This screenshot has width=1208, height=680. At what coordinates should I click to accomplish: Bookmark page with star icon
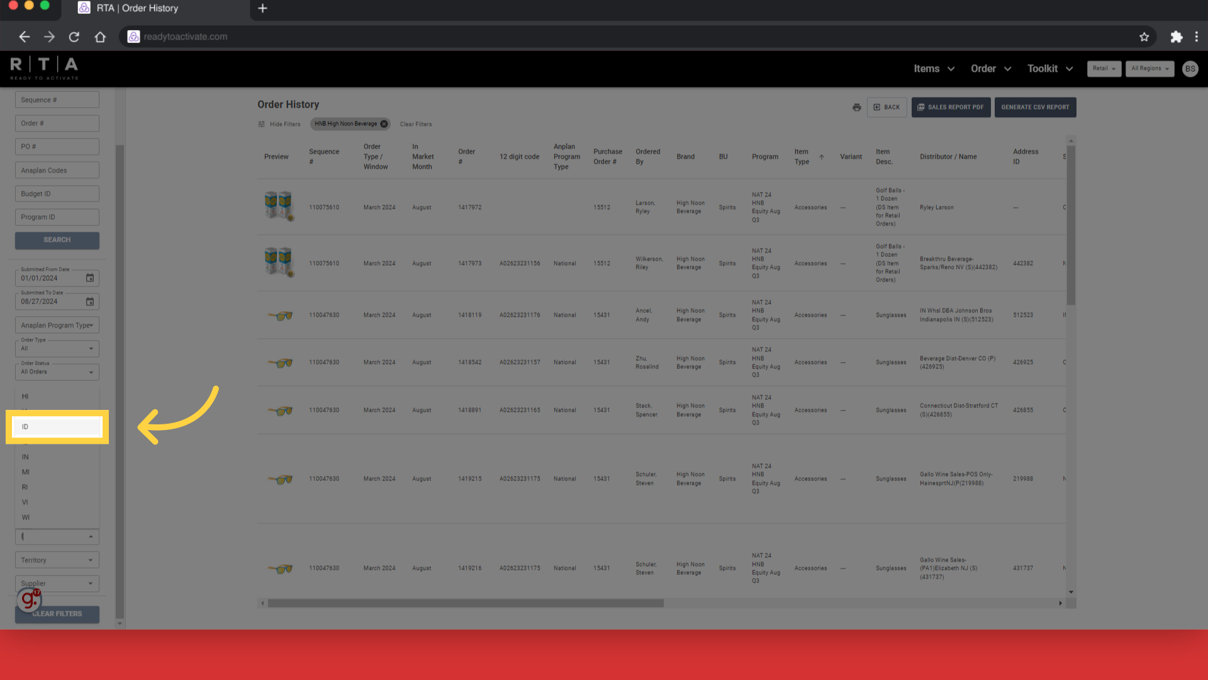click(x=1144, y=37)
